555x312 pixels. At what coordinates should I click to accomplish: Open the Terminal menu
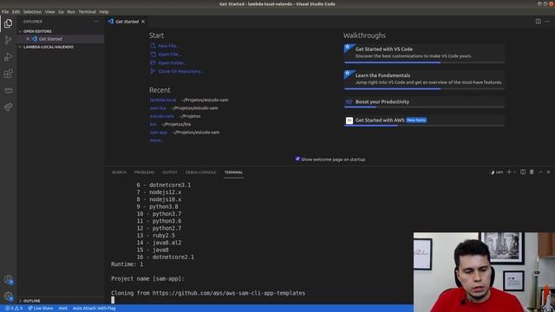[88, 11]
